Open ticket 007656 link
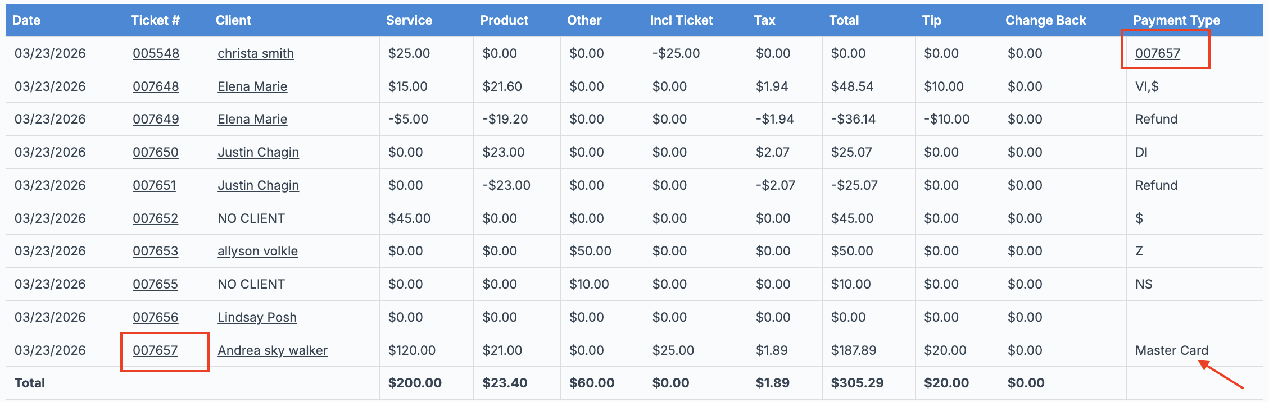 (x=155, y=317)
